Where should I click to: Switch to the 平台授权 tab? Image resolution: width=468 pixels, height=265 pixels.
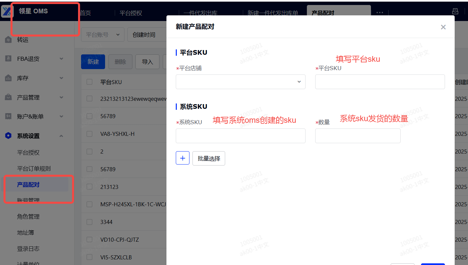[x=131, y=13]
